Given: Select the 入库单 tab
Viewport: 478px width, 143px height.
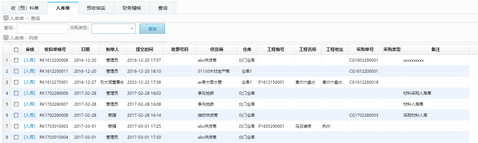Looking at the screenshot, I should tap(63, 8).
